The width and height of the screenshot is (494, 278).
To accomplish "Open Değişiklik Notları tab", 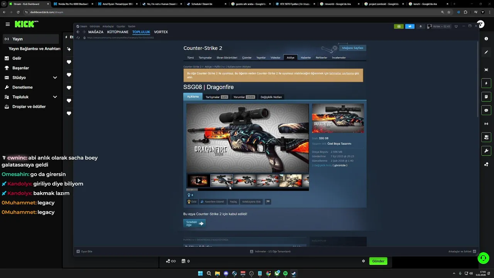I will [x=271, y=97].
